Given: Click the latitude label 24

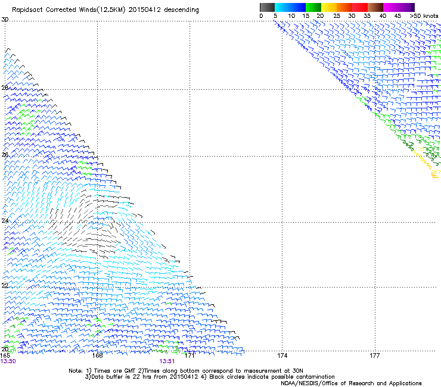Looking at the screenshot, I should point(5,221).
